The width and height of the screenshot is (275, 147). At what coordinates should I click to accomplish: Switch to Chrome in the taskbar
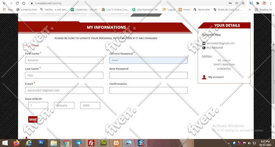pos(66,143)
